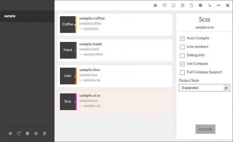This screenshot has height=142, width=233.
Task: Add a project with the plus icon
Action: point(10,133)
